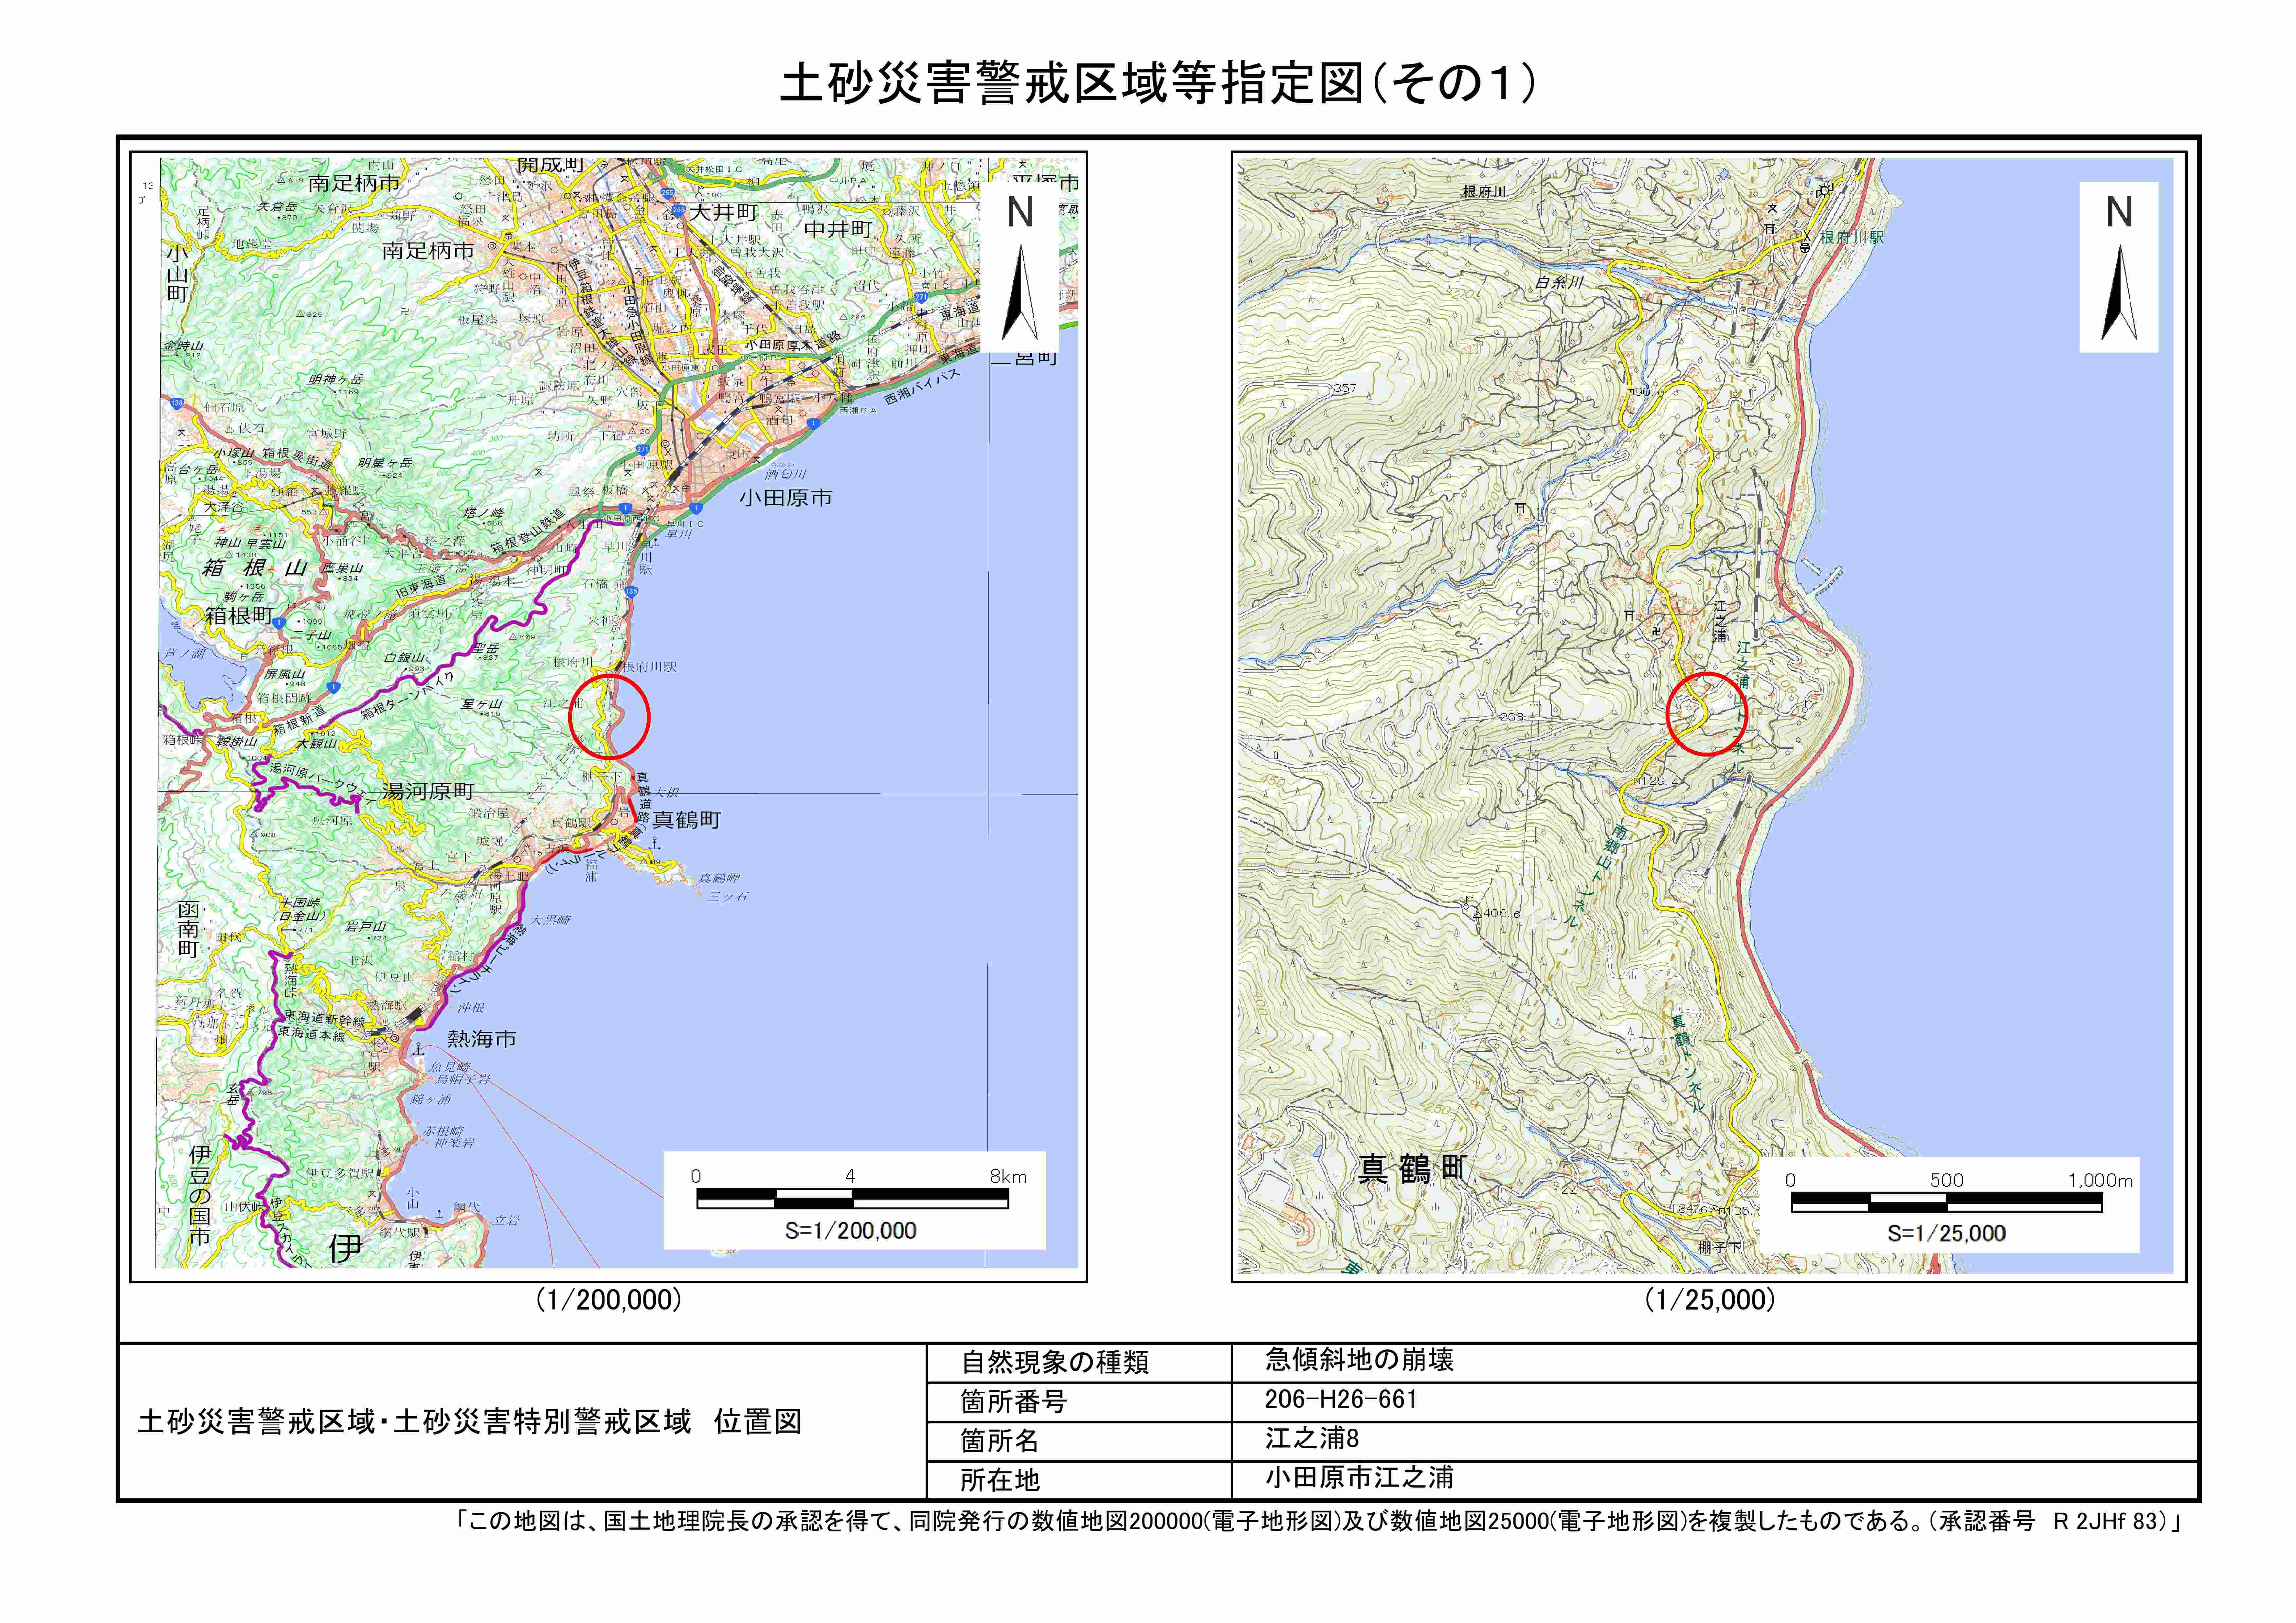The height and width of the screenshot is (1623, 2296).
Task: Click the 真鶴町 label on the right map
Action: point(1412,1168)
